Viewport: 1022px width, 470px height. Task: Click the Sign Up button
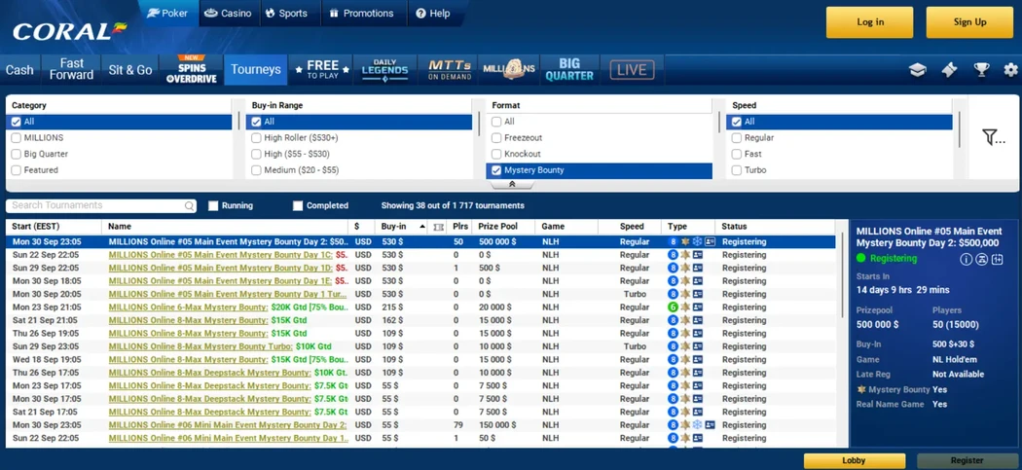[x=969, y=22]
